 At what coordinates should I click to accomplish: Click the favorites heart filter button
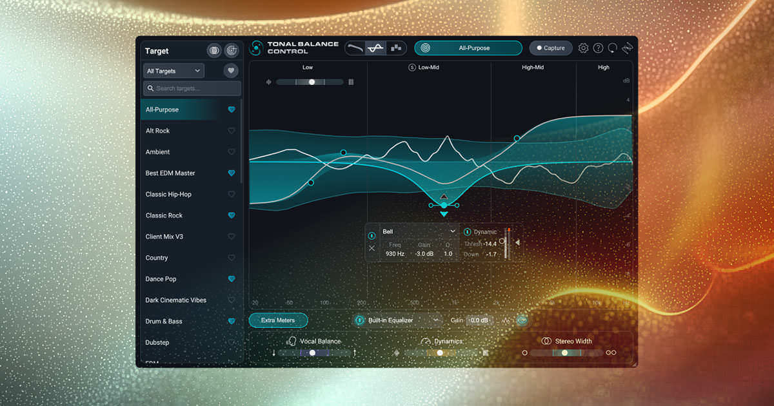(x=231, y=71)
